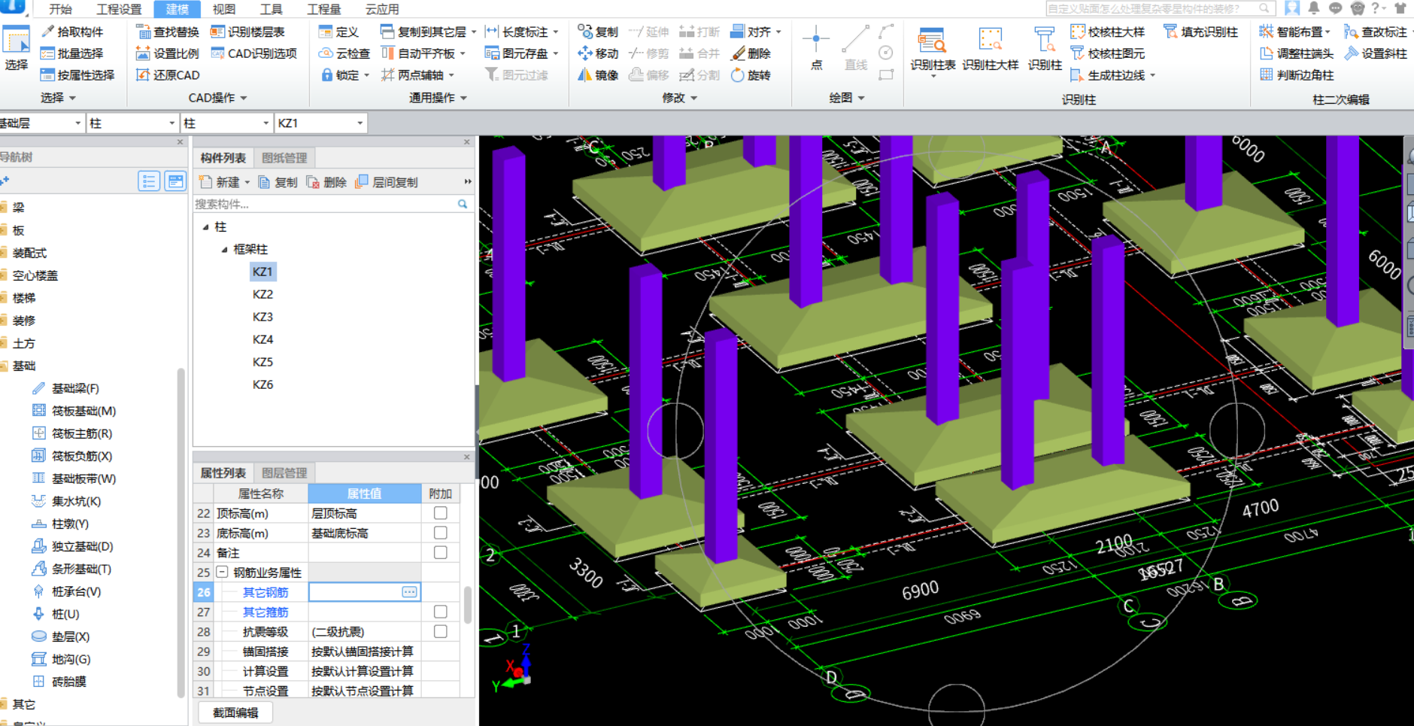The image size is (1414, 726).
Task: Open 识别楼层表 recognize floor table
Action: point(247,32)
